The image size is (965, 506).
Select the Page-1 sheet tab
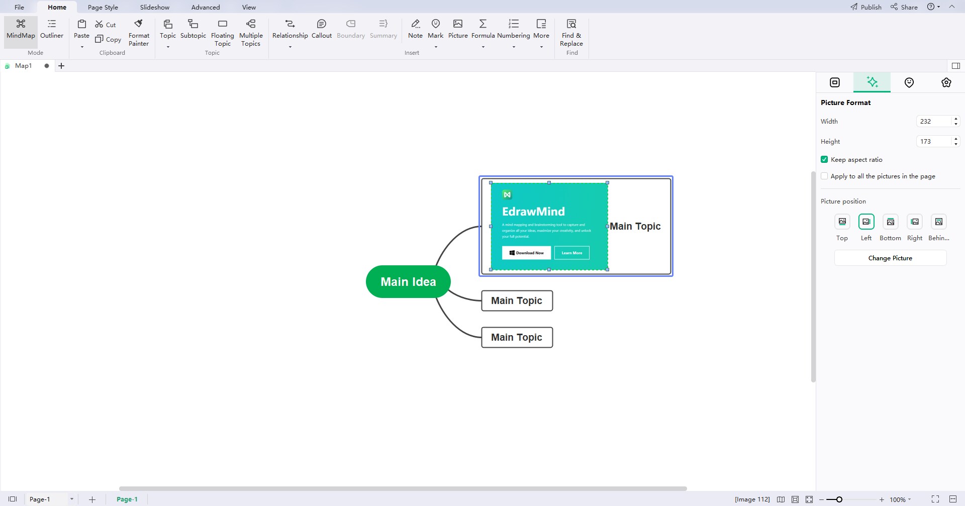click(x=127, y=499)
